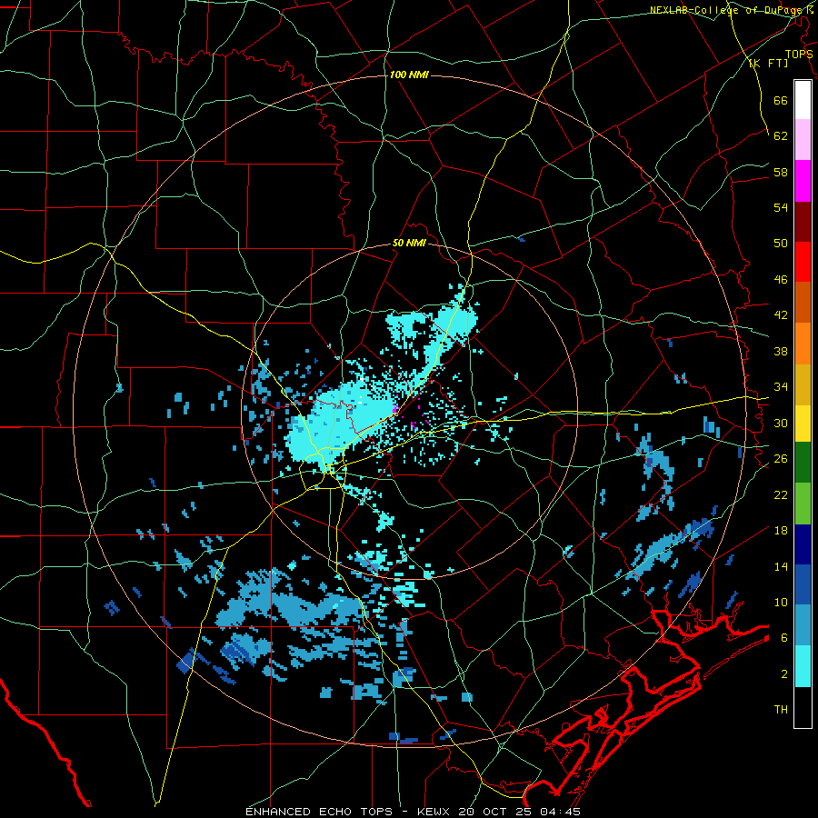Click the 26 legend value

pyautogui.click(x=781, y=459)
